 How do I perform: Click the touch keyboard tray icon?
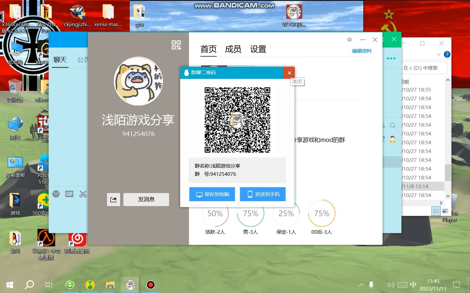(x=402, y=285)
